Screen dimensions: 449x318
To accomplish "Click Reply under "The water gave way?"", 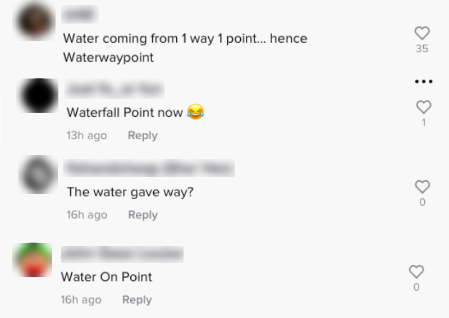I will (143, 215).
